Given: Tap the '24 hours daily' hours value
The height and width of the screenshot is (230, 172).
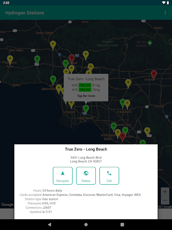Looking at the screenshot, I should [x=52, y=190].
